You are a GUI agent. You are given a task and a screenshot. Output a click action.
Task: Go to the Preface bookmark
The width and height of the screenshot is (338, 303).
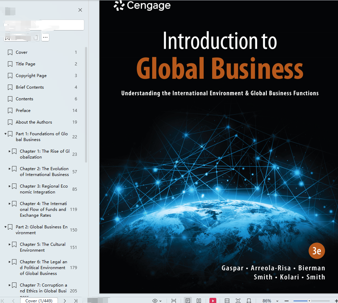pyautogui.click(x=23, y=111)
